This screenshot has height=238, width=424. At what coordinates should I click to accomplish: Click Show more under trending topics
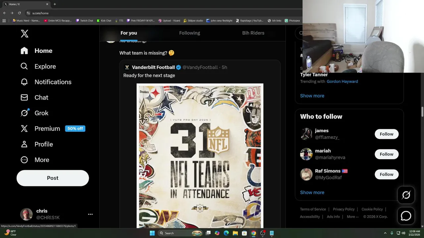pos(312,96)
